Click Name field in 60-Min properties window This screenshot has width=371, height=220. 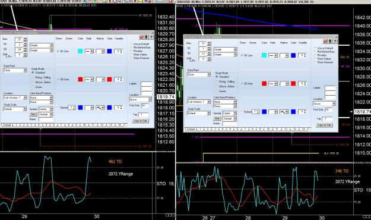tap(230, 124)
